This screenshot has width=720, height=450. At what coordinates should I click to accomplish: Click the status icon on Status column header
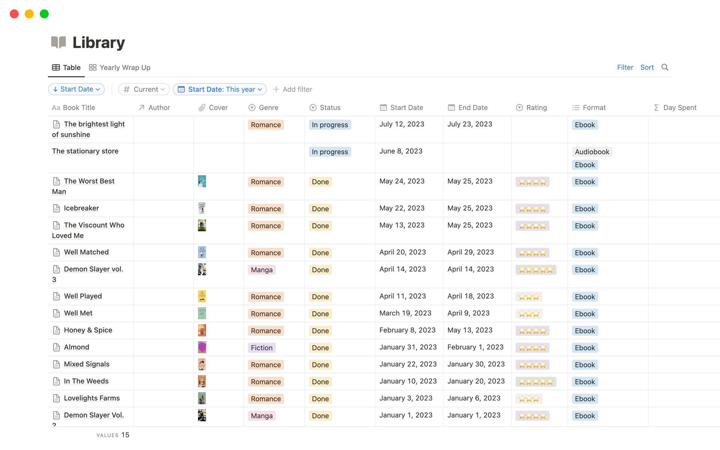(x=313, y=108)
